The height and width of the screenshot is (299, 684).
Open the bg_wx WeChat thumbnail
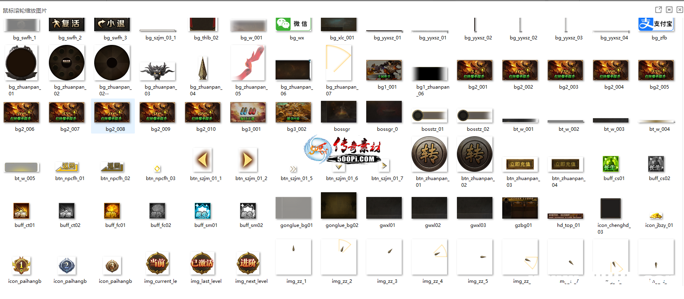pyautogui.click(x=293, y=24)
